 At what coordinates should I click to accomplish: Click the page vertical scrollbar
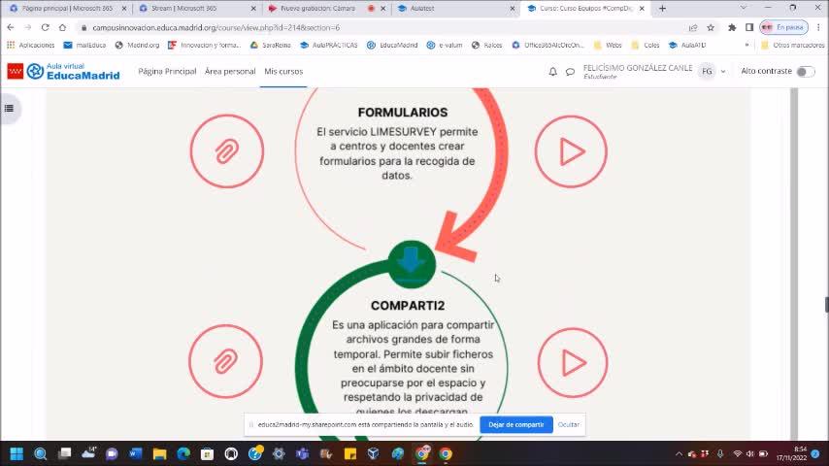[x=794, y=263]
